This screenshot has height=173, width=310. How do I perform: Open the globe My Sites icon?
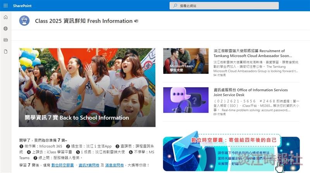pyautogui.click(x=5, y=29)
